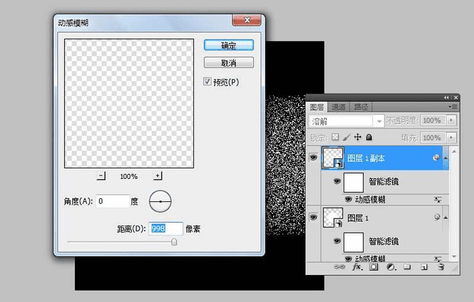
Task: Click the distance slider handle
Action: coord(174,242)
